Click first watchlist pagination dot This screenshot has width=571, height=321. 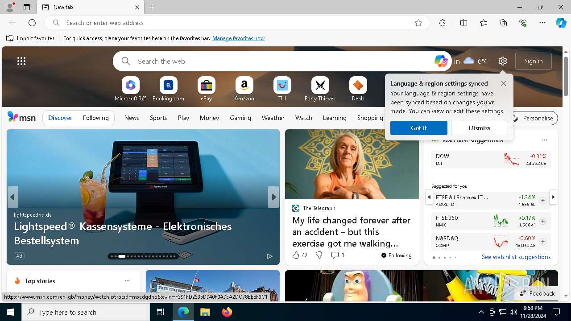(x=434, y=258)
